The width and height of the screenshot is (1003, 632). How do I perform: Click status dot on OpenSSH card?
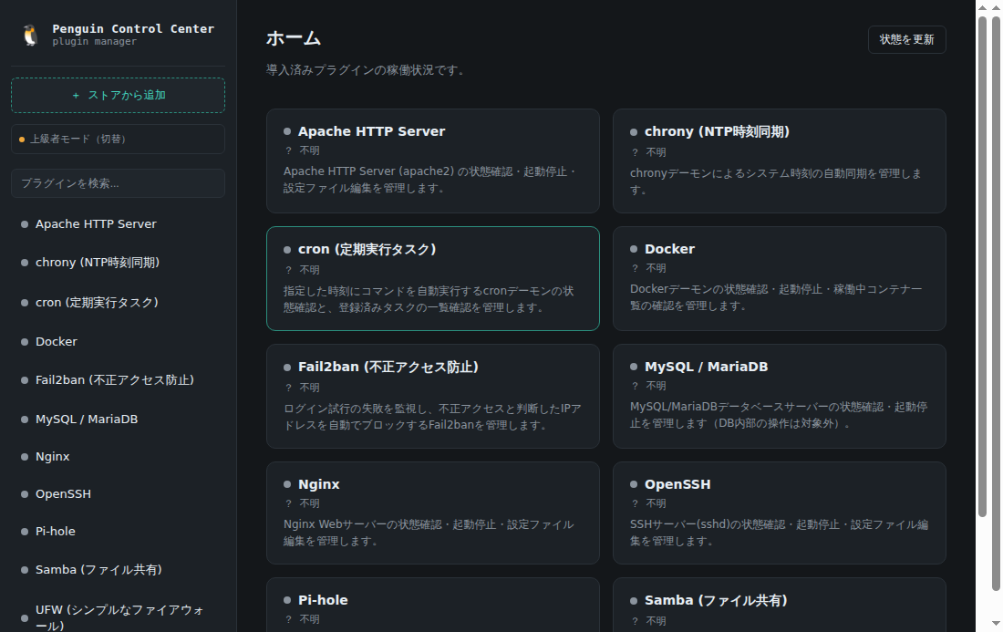(x=634, y=484)
